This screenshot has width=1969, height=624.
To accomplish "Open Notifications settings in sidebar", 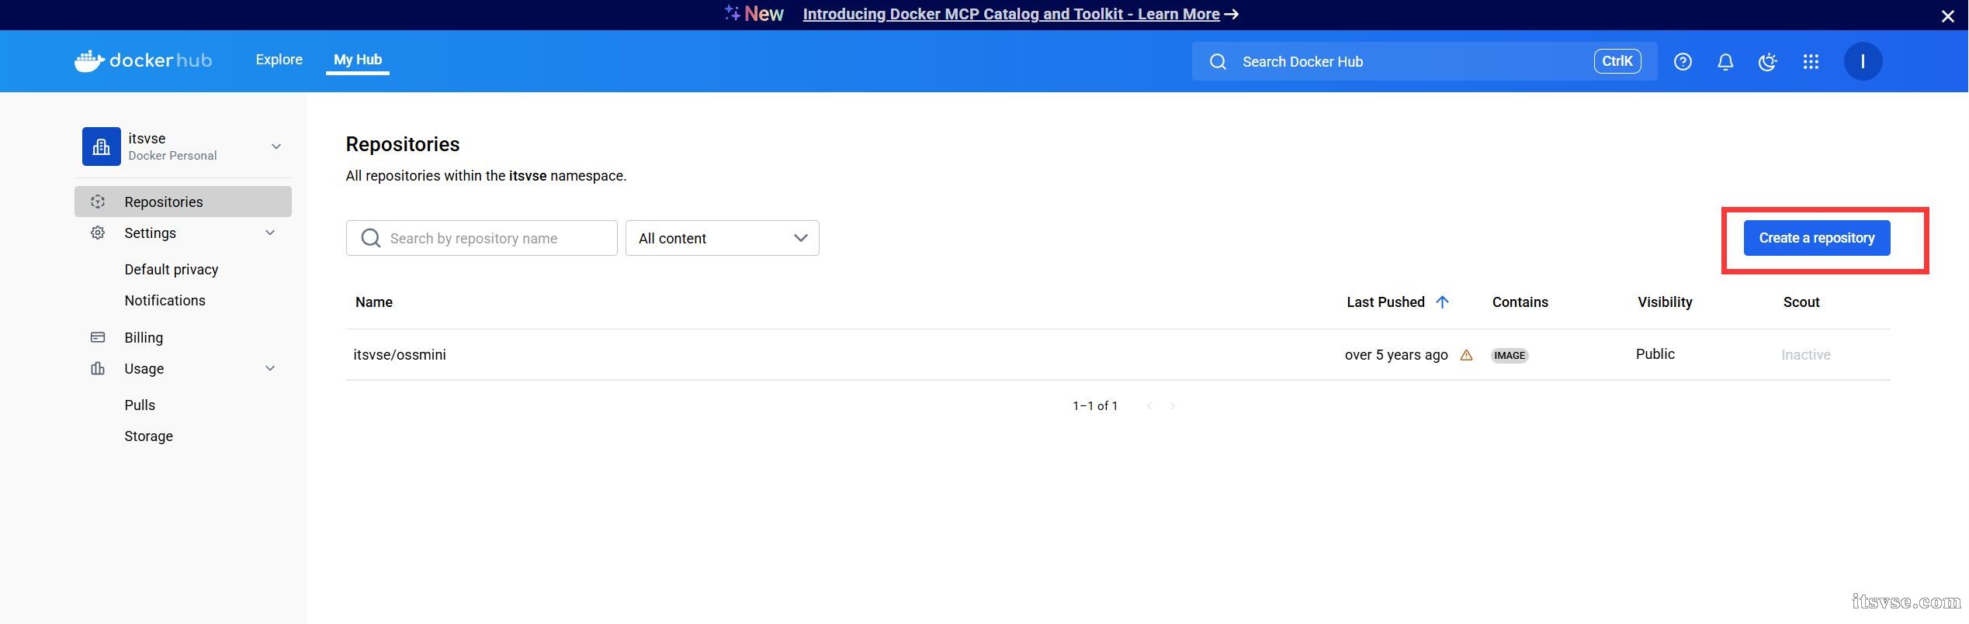I will tap(165, 300).
